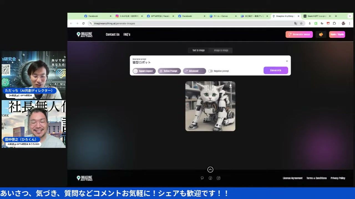Screen dimensions: 355x199
Task: Click the Refine Prompt button
Action: (x=169, y=71)
